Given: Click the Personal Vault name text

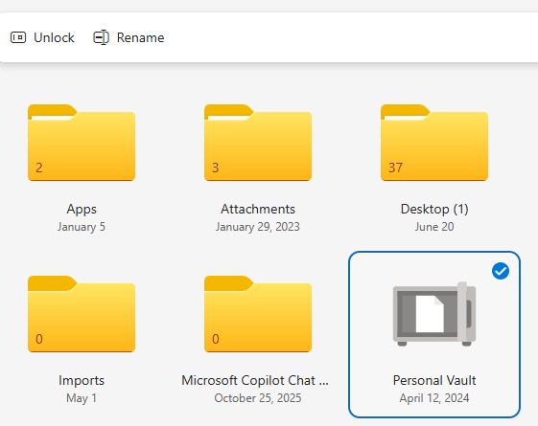Looking at the screenshot, I should click(x=434, y=380).
